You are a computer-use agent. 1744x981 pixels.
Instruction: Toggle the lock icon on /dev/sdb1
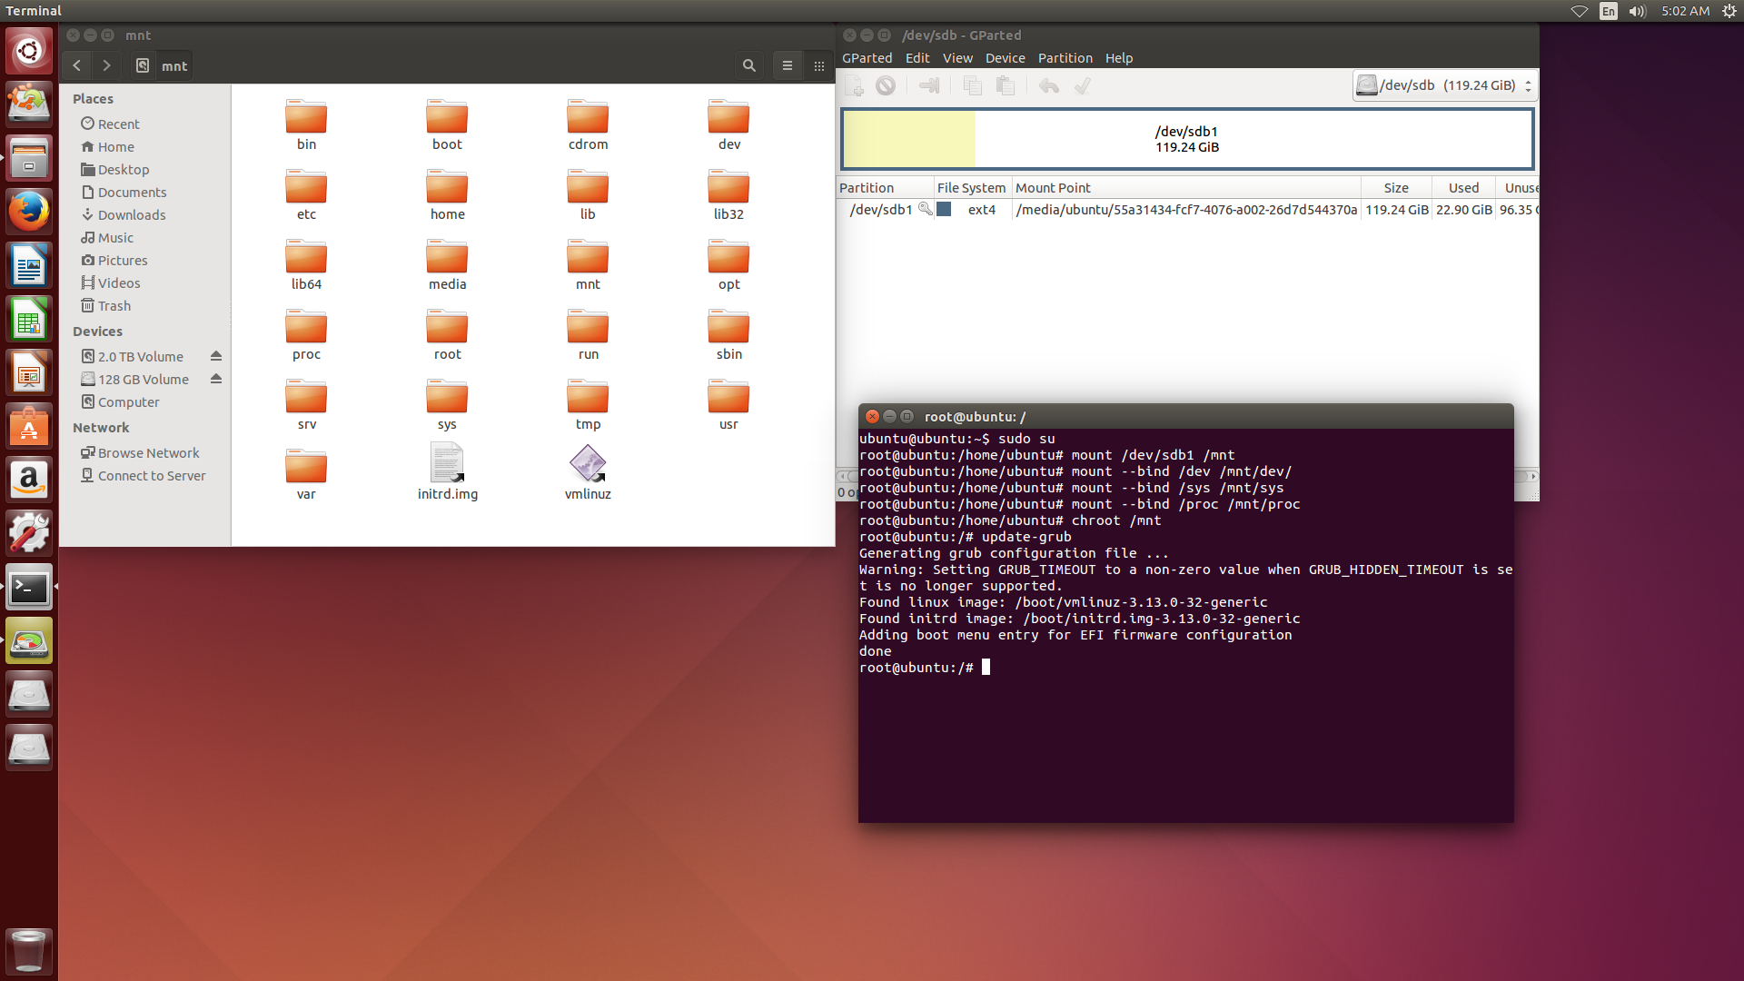point(922,210)
